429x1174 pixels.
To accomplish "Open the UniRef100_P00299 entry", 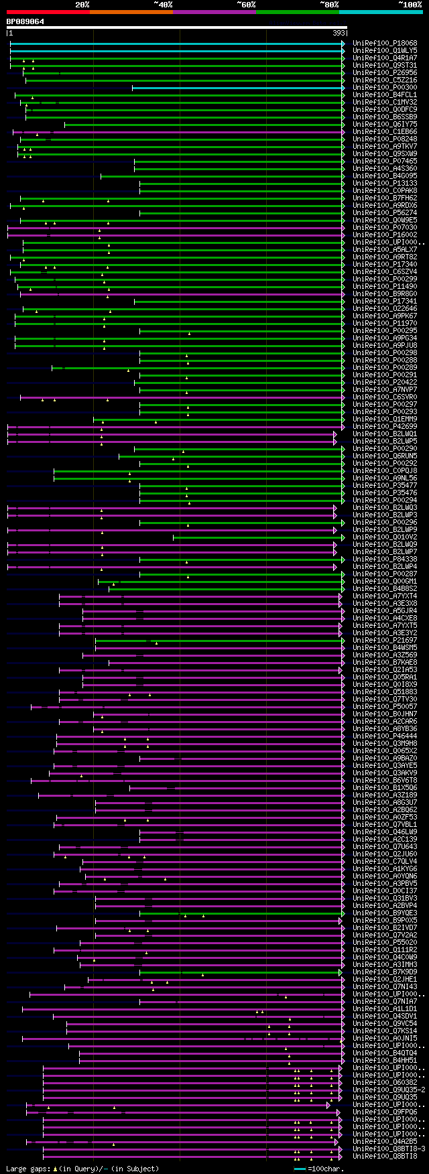I will click(385, 279).
